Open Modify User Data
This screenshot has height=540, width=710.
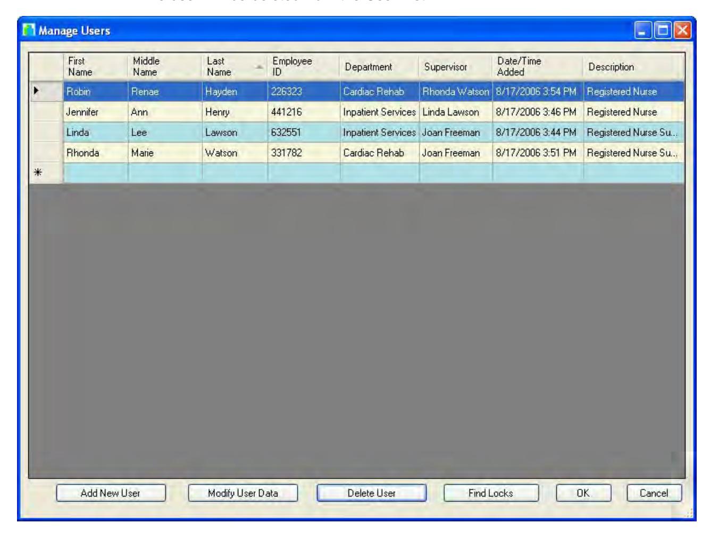(243, 493)
